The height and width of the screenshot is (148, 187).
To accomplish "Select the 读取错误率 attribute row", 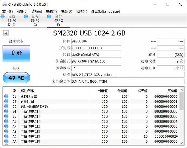I will [x=91, y=96].
